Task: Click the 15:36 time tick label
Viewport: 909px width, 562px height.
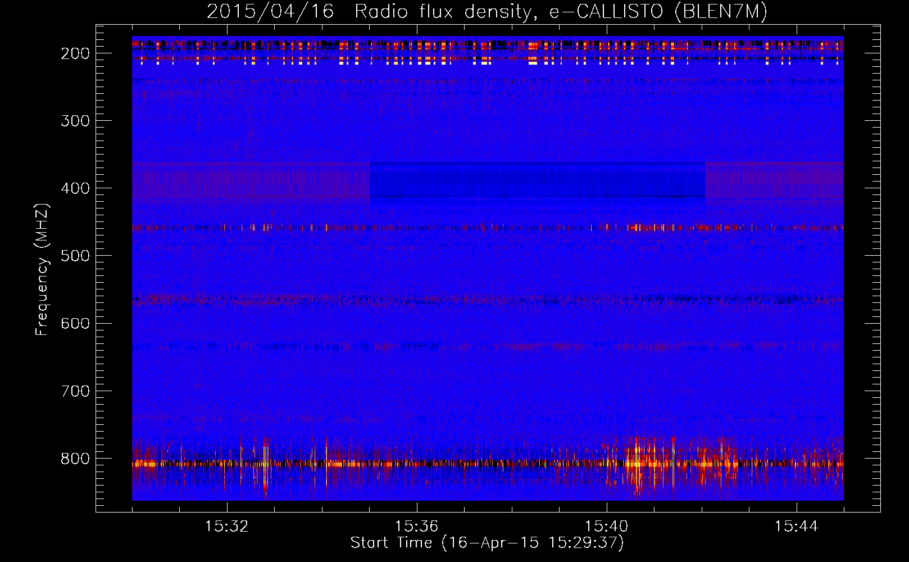Action: (417, 527)
